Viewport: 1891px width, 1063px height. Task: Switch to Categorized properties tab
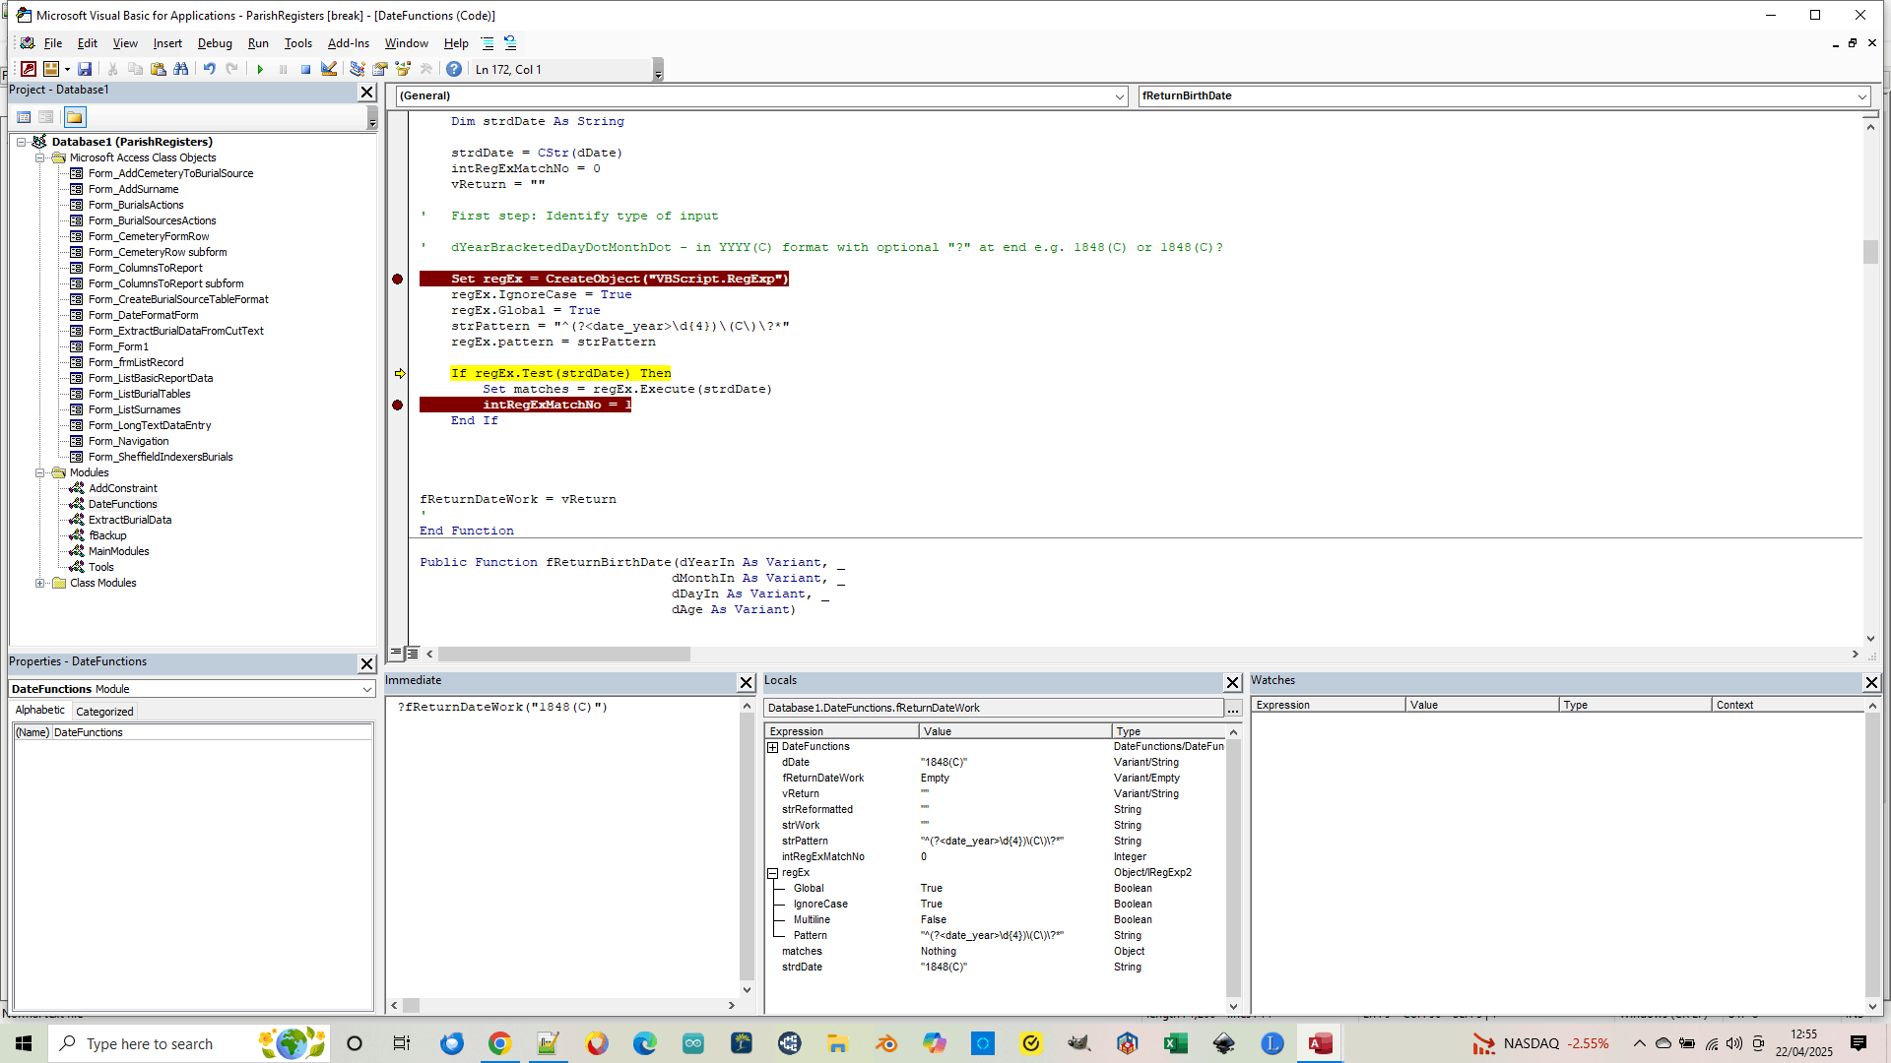104,712
